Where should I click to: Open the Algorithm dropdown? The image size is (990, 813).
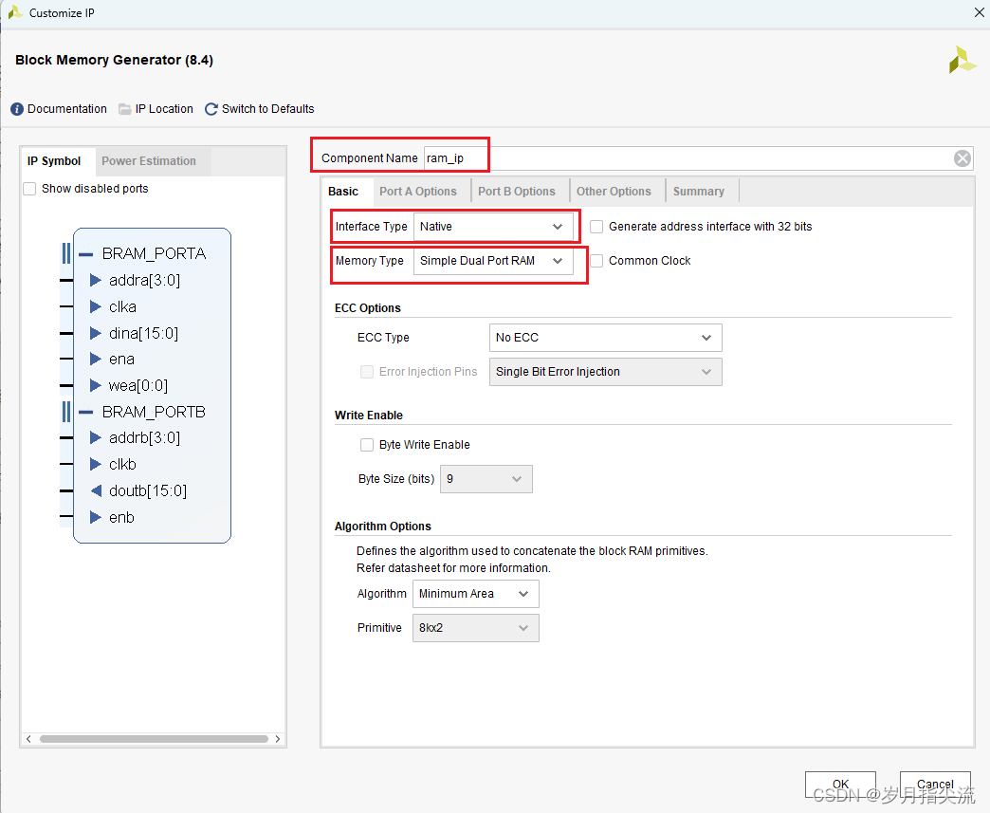click(x=475, y=594)
